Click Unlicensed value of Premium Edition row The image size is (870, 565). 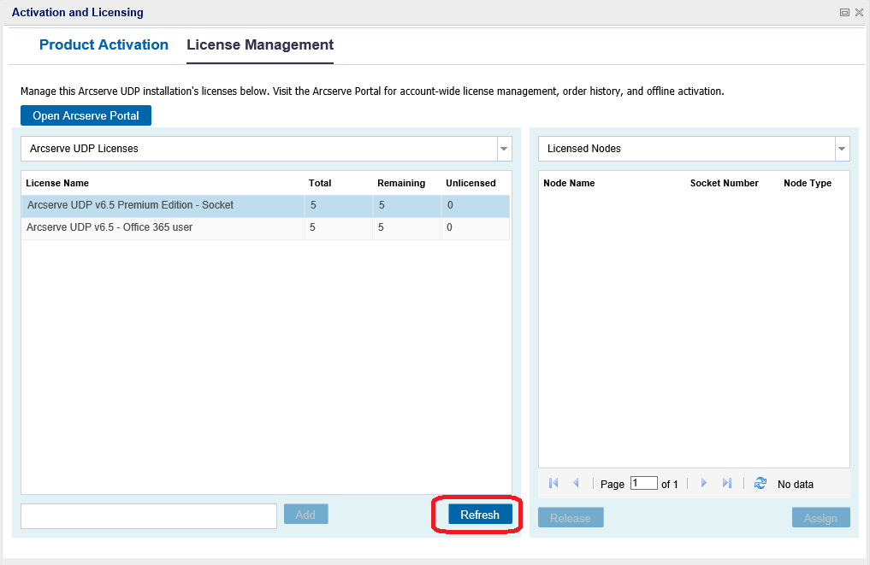tap(450, 205)
